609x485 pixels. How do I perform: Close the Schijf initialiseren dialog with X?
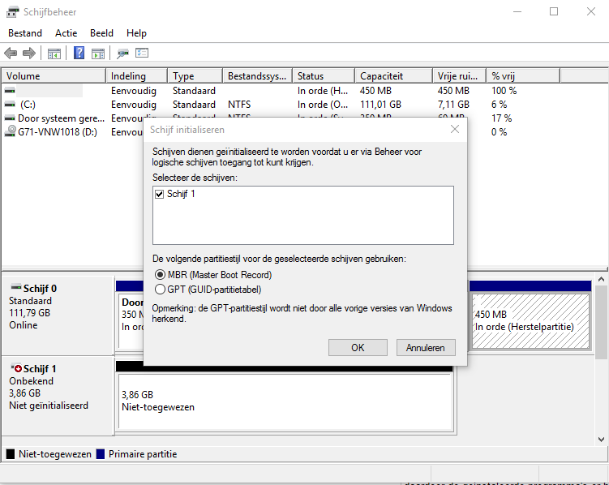[x=455, y=129]
